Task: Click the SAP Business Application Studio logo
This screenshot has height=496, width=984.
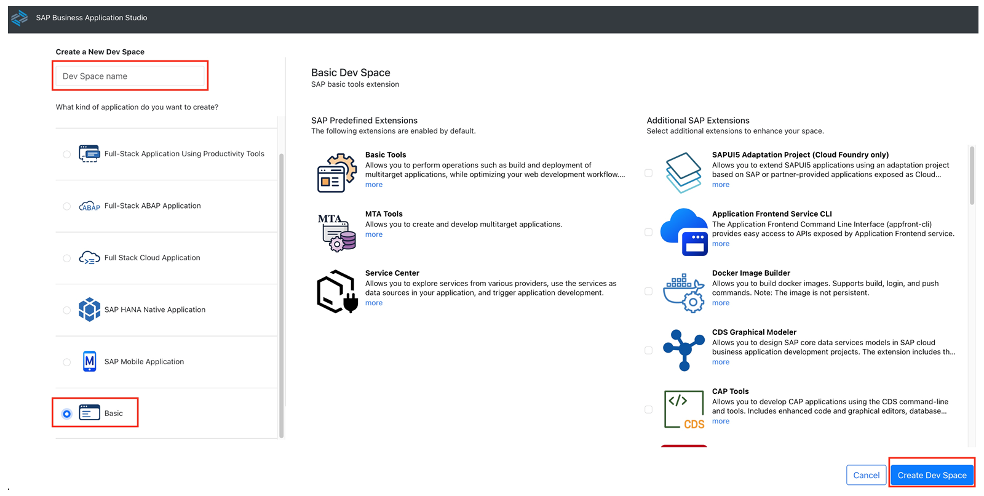Action: click(20, 18)
